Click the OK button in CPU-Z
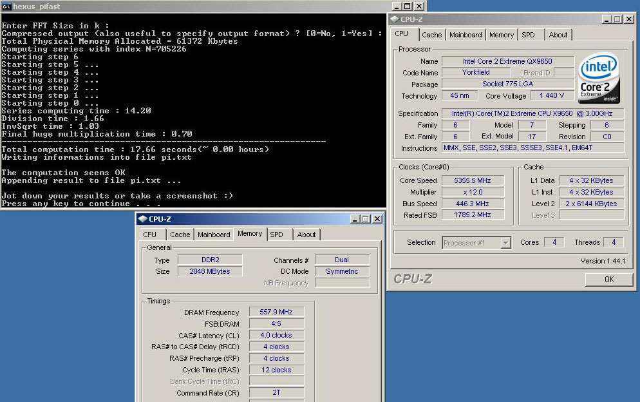 (x=609, y=280)
